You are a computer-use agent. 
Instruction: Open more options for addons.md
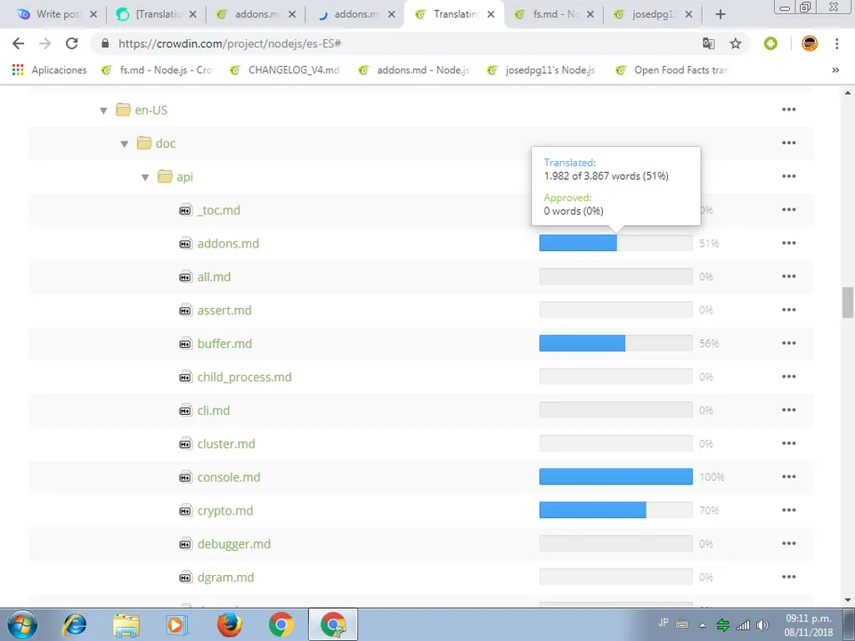point(788,243)
